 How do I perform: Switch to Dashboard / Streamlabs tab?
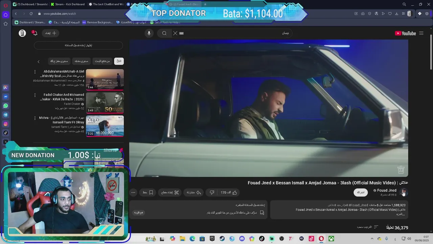(x=30, y=4)
